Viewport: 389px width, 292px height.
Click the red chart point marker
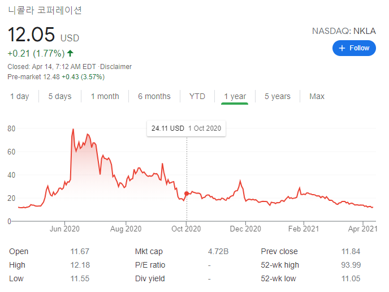[187, 194]
